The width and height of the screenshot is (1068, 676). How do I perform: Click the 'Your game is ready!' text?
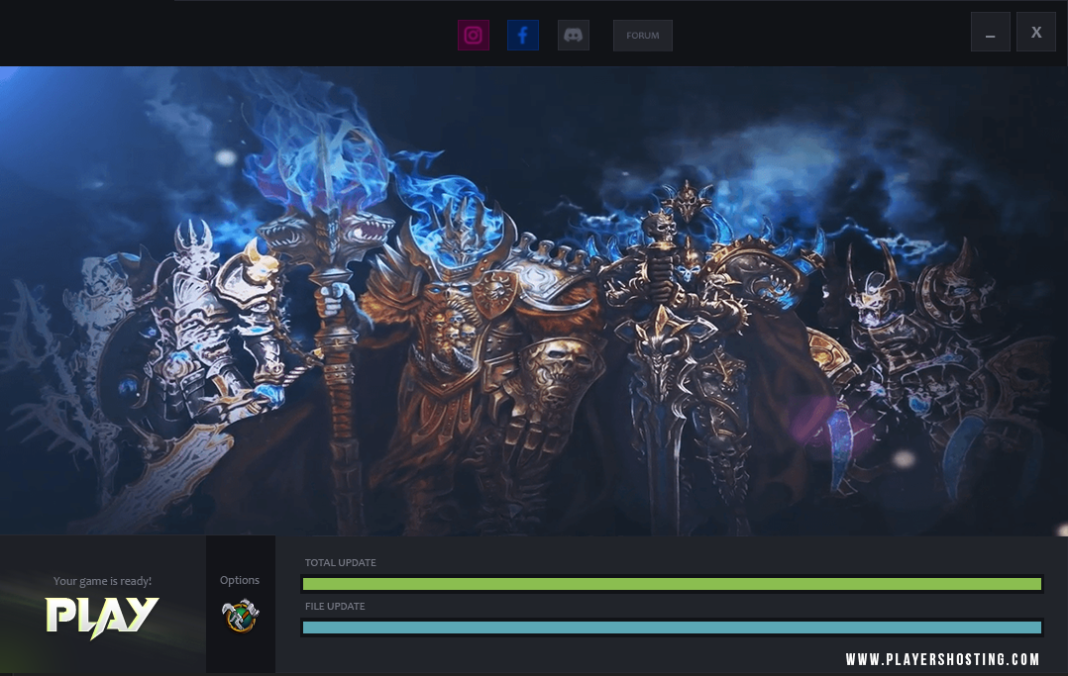pos(102,581)
